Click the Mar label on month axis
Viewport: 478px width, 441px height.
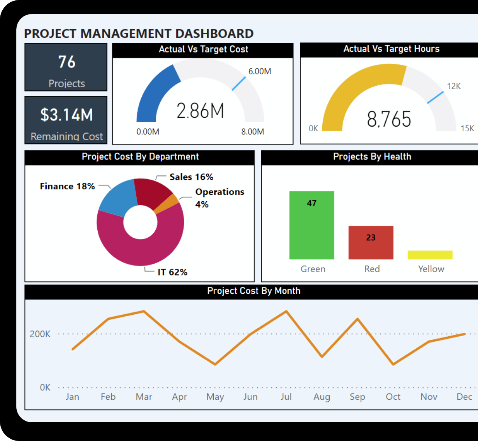144,397
